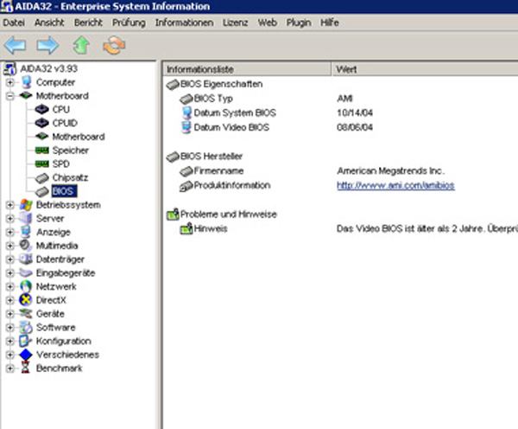Click the Datenträger drive icon

pos(26,259)
